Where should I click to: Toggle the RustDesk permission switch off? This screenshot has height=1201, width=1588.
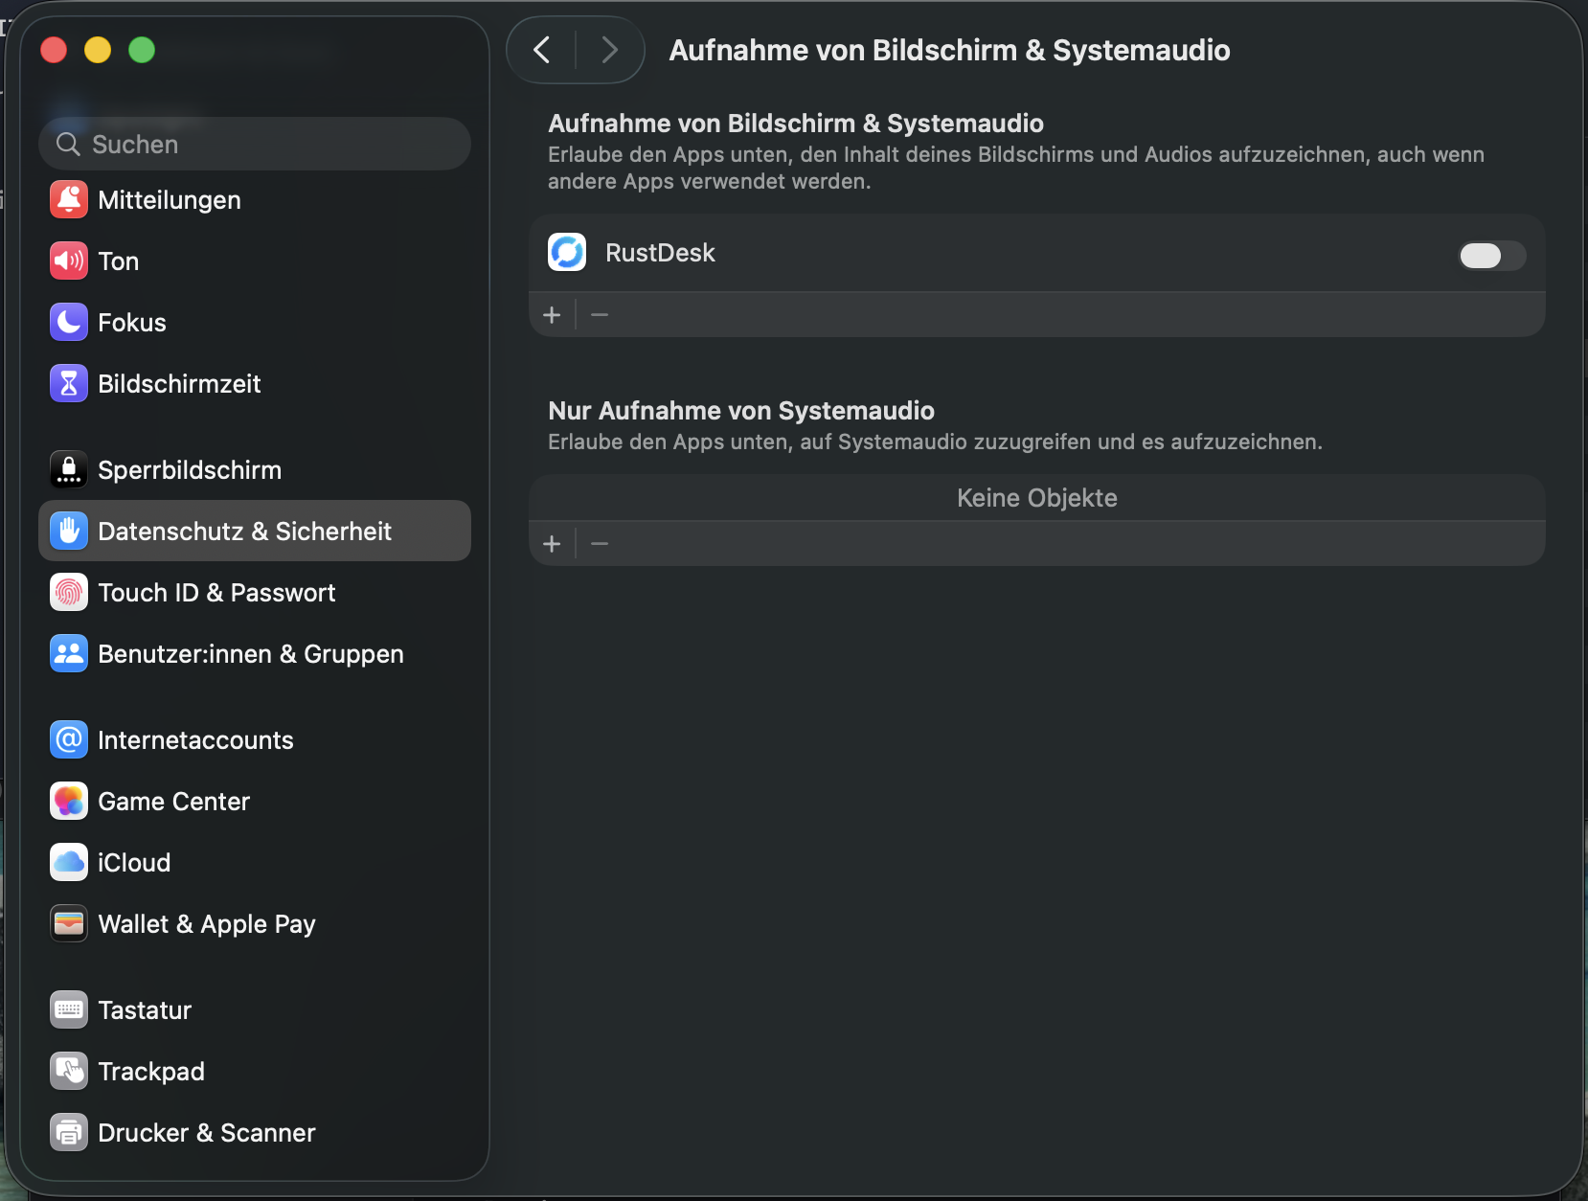(x=1491, y=256)
